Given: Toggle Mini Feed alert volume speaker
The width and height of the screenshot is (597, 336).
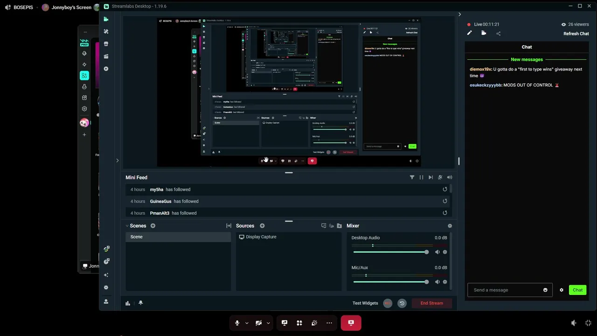Looking at the screenshot, I should [x=450, y=177].
